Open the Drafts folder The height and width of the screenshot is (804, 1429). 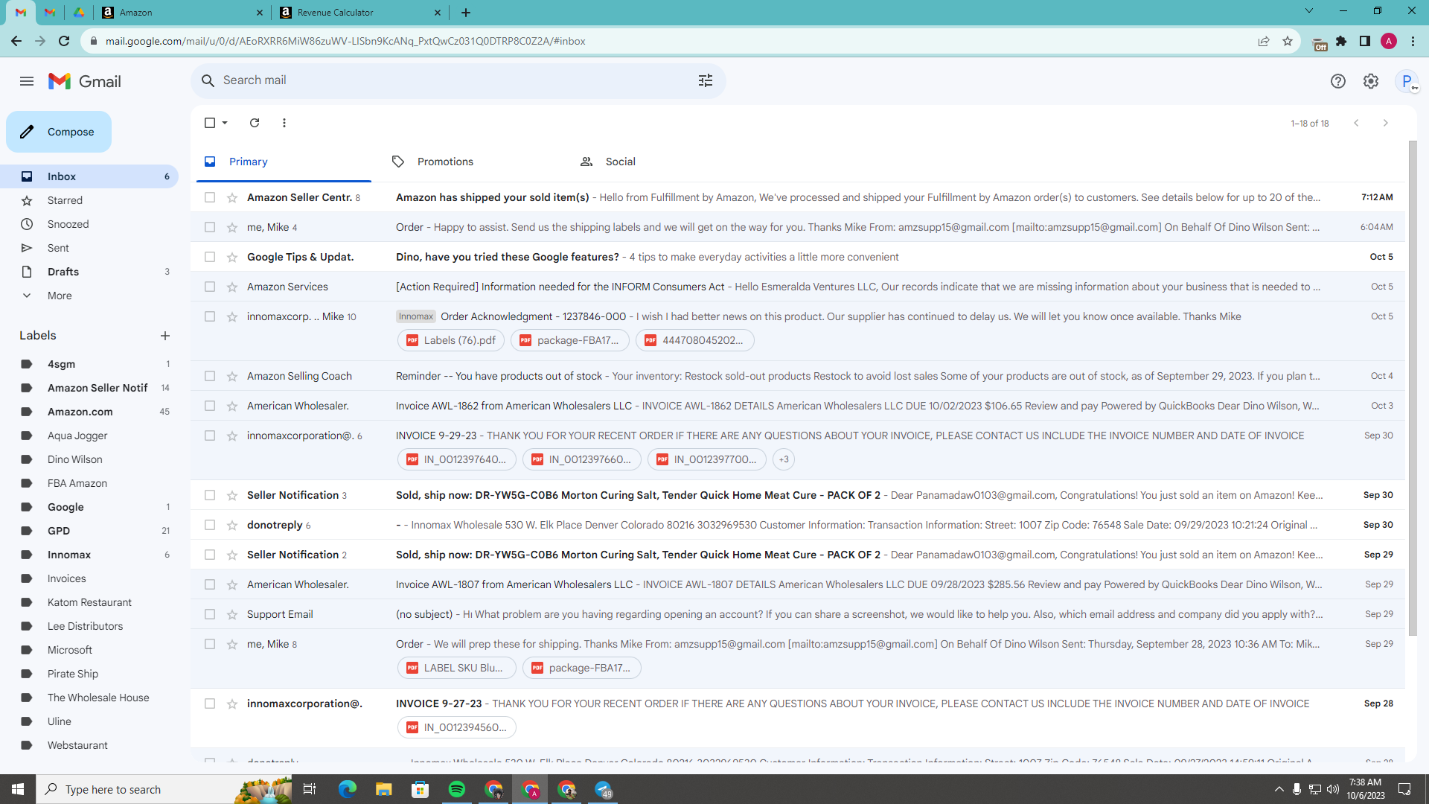[63, 272]
